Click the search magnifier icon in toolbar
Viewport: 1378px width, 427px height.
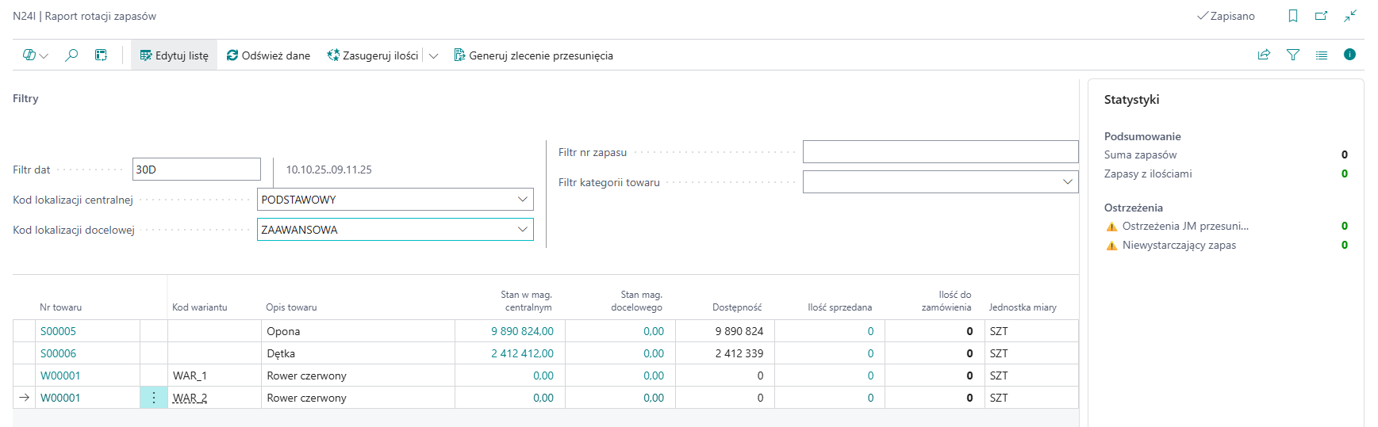71,55
